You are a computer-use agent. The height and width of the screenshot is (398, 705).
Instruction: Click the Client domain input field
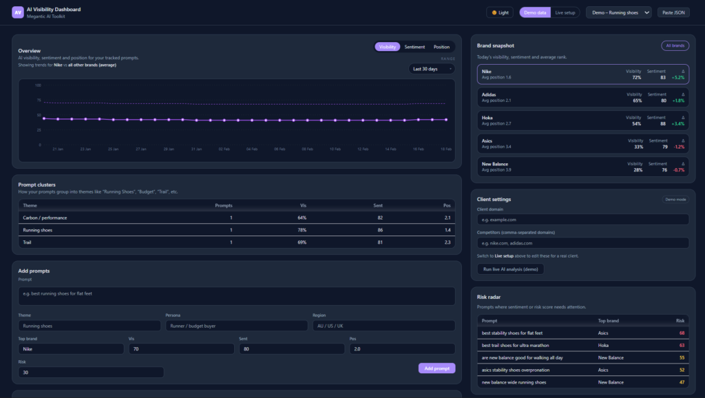(x=582, y=220)
